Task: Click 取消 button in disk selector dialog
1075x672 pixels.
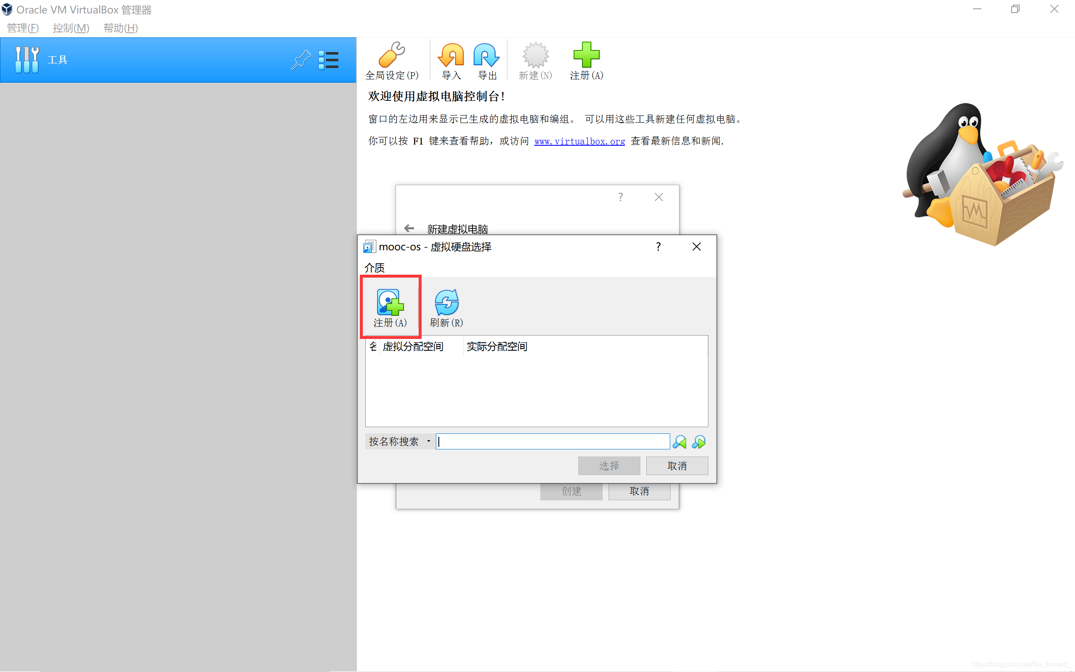Action: (677, 466)
